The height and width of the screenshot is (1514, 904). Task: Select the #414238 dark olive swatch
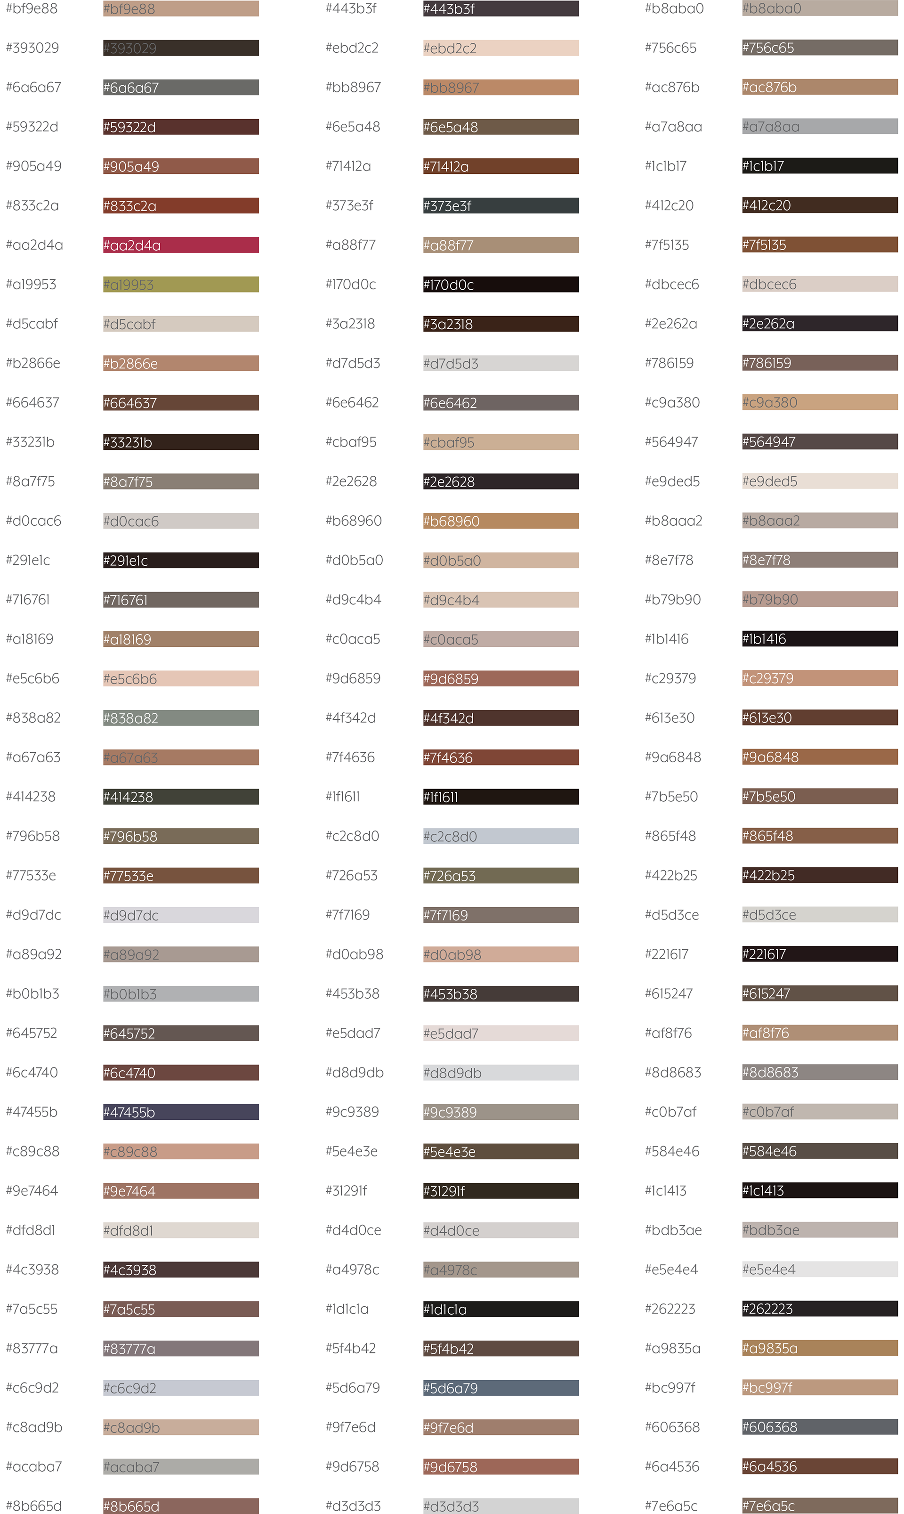(181, 797)
